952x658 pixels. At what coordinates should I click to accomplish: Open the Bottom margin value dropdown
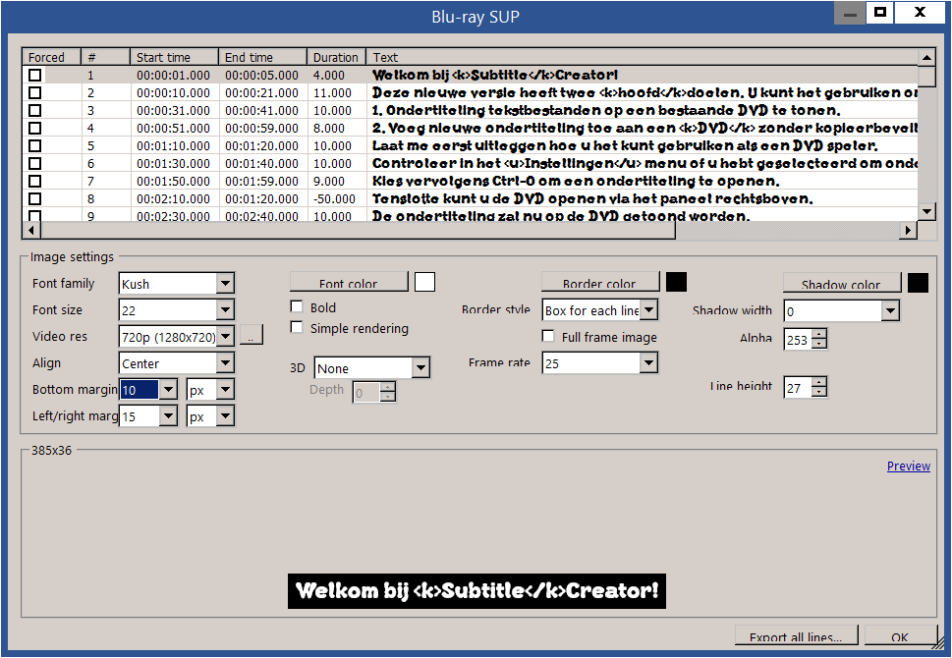point(168,389)
